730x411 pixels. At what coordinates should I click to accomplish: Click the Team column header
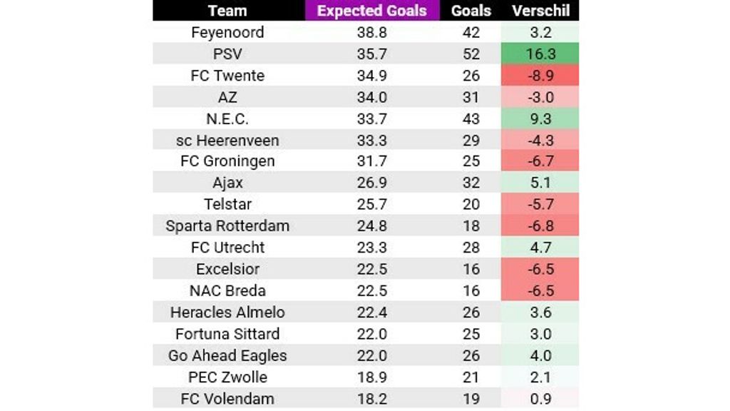pyautogui.click(x=227, y=11)
